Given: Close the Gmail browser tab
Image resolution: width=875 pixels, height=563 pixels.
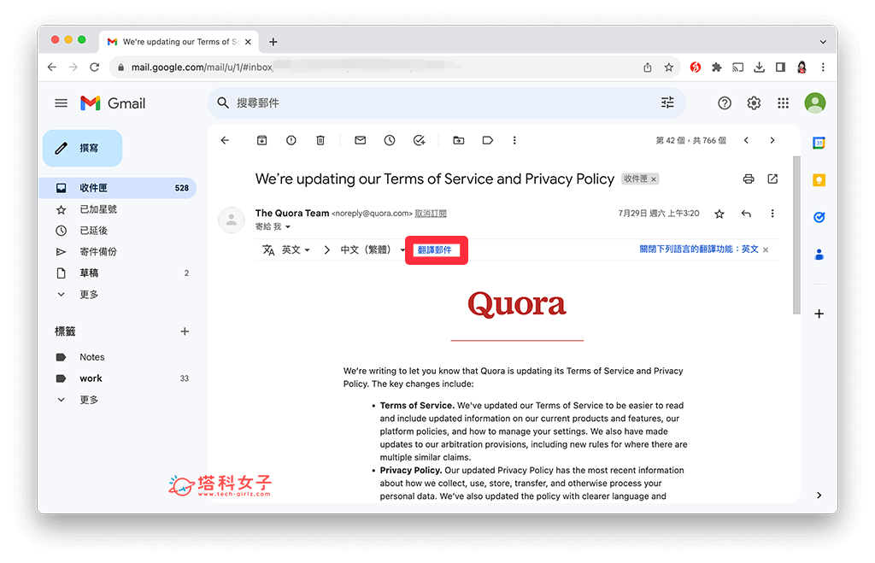Looking at the screenshot, I should [x=248, y=42].
